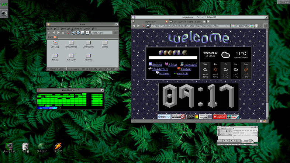This screenshot has width=290, height=163.
Task: Open the Downloads folder icon
Action: tap(88, 44)
